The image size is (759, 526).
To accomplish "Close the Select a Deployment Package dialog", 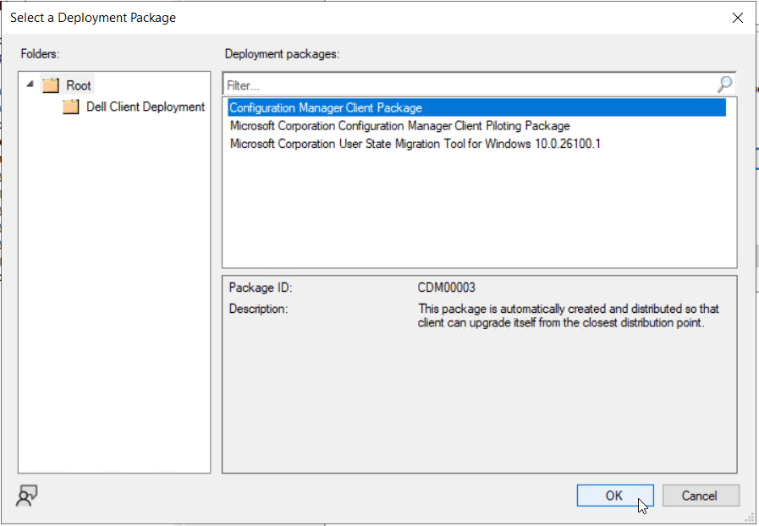I will [738, 18].
